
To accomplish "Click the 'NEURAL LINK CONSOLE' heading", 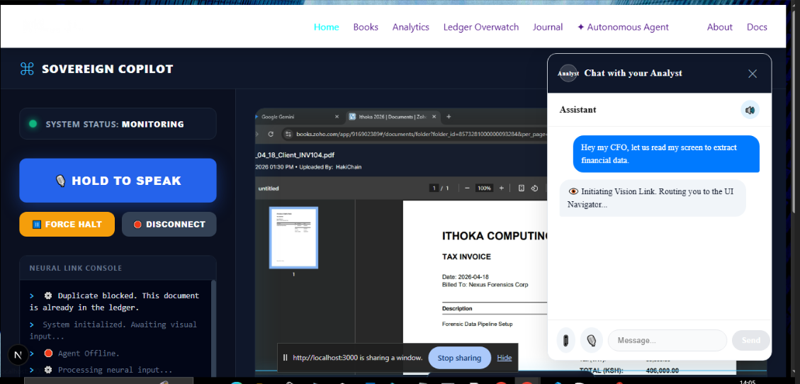I will click(x=76, y=269).
